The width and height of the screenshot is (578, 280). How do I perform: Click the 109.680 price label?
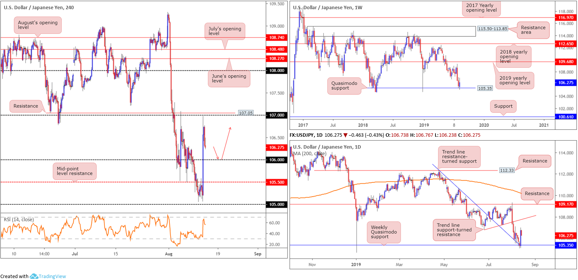[x=566, y=61]
